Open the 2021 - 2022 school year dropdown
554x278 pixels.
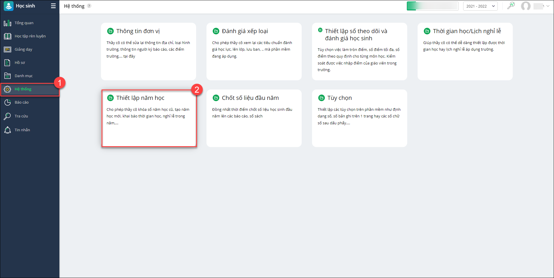point(480,6)
